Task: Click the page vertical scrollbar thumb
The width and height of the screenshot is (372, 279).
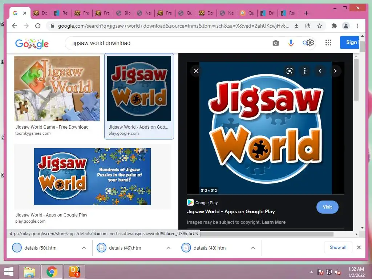Action: point(362,46)
